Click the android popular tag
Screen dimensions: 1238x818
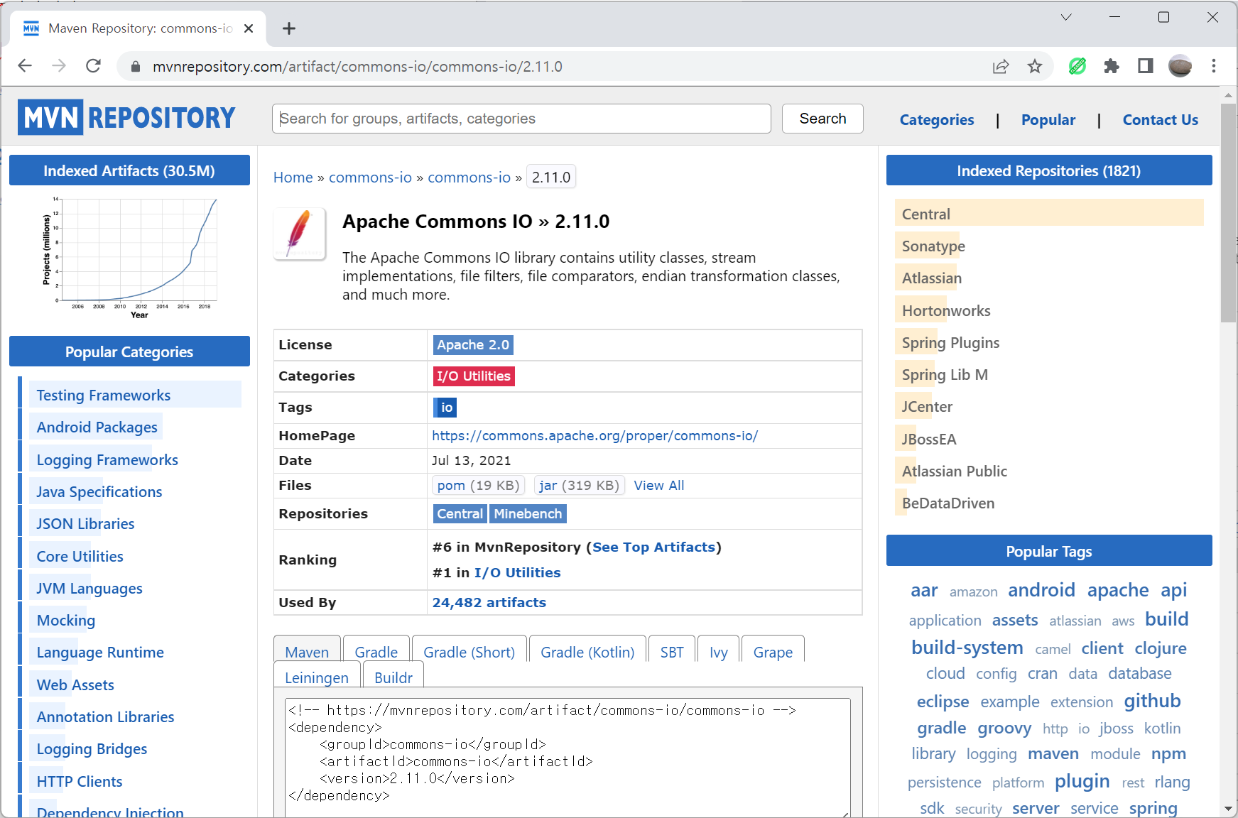pyautogui.click(x=1041, y=590)
